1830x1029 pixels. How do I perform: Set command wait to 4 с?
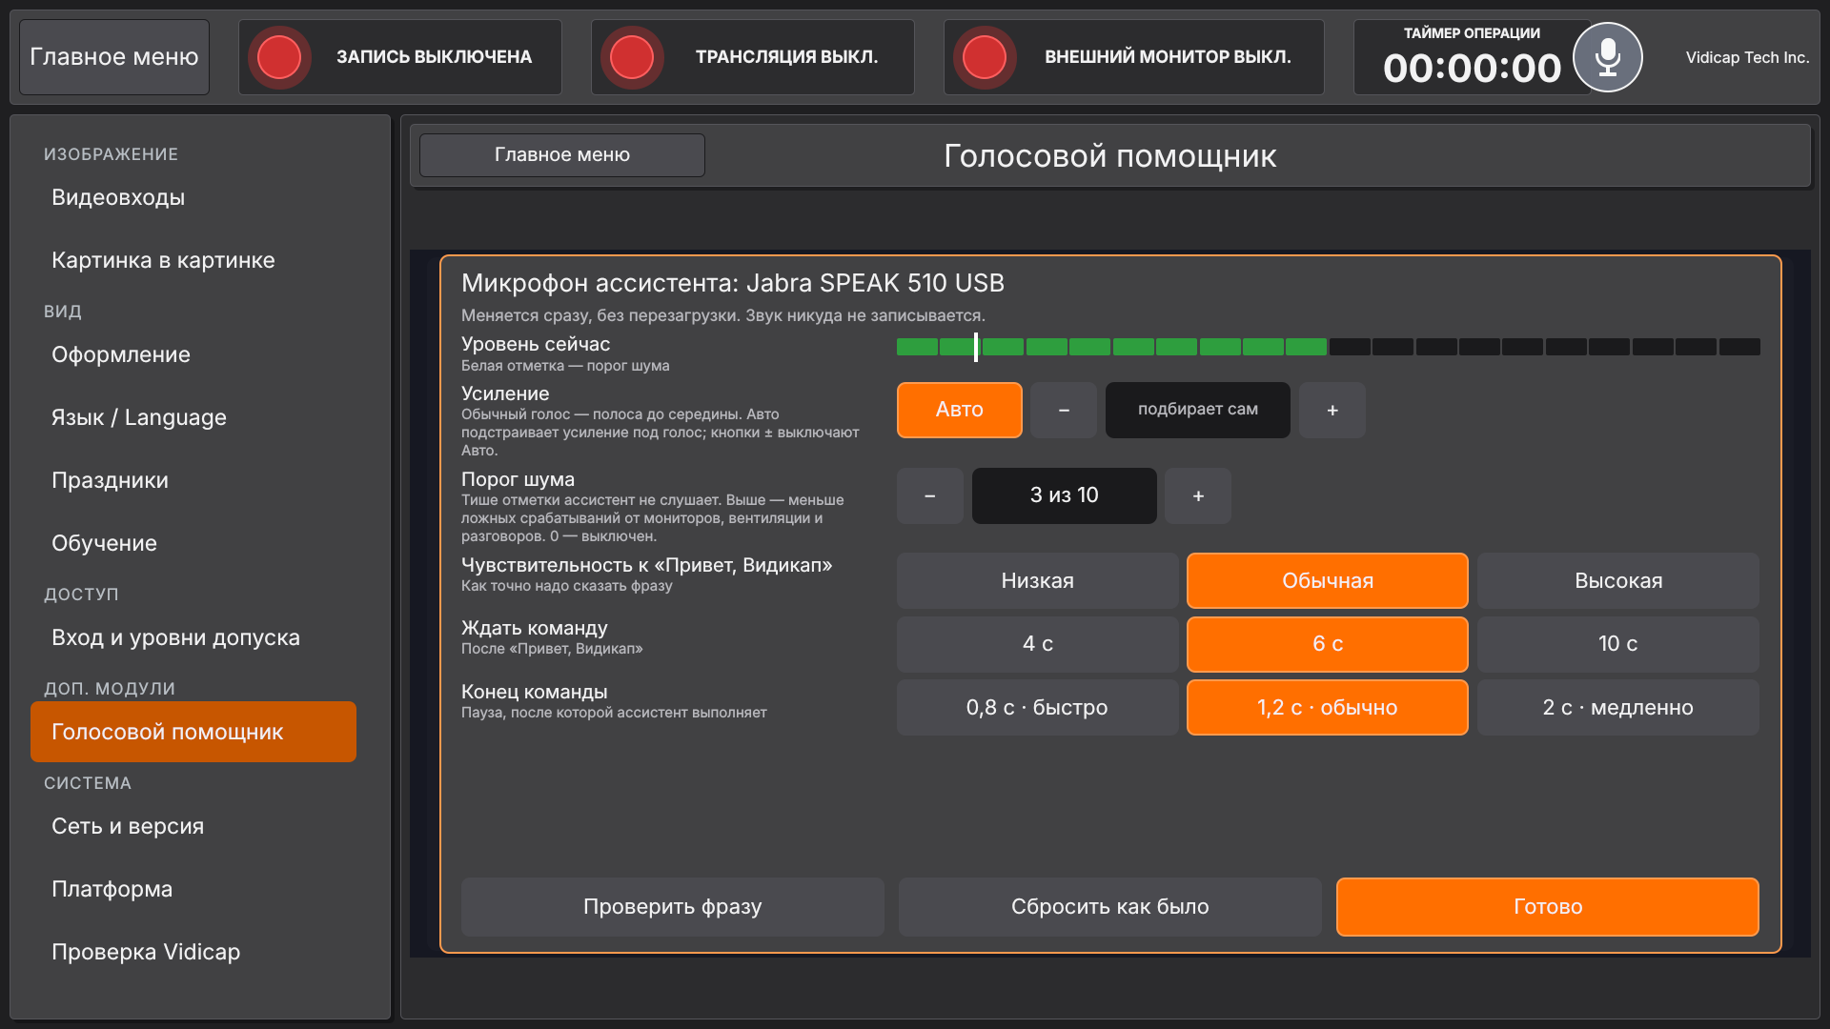[x=1037, y=644]
